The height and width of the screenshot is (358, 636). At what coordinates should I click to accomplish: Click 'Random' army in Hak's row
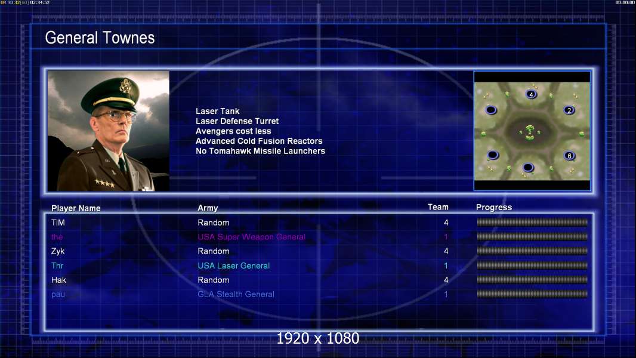click(x=214, y=280)
